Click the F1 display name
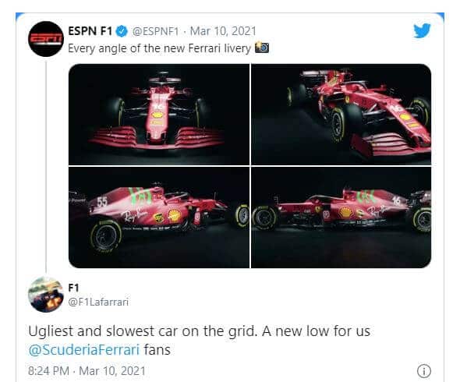The width and height of the screenshot is (460, 382). (x=73, y=288)
